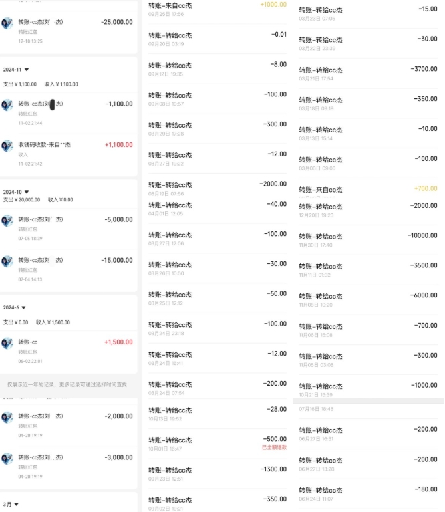Tap avatar next to the -1,100.00 transfer

point(7,105)
